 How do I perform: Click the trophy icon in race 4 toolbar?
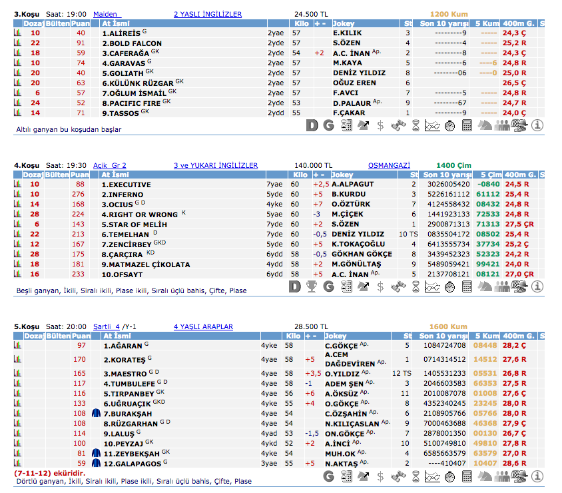(x=311, y=286)
